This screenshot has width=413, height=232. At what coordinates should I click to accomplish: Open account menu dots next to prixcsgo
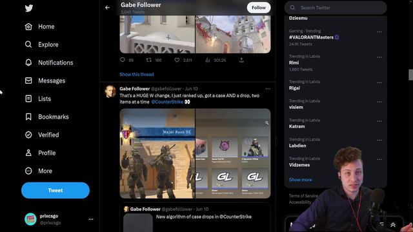[x=91, y=219]
